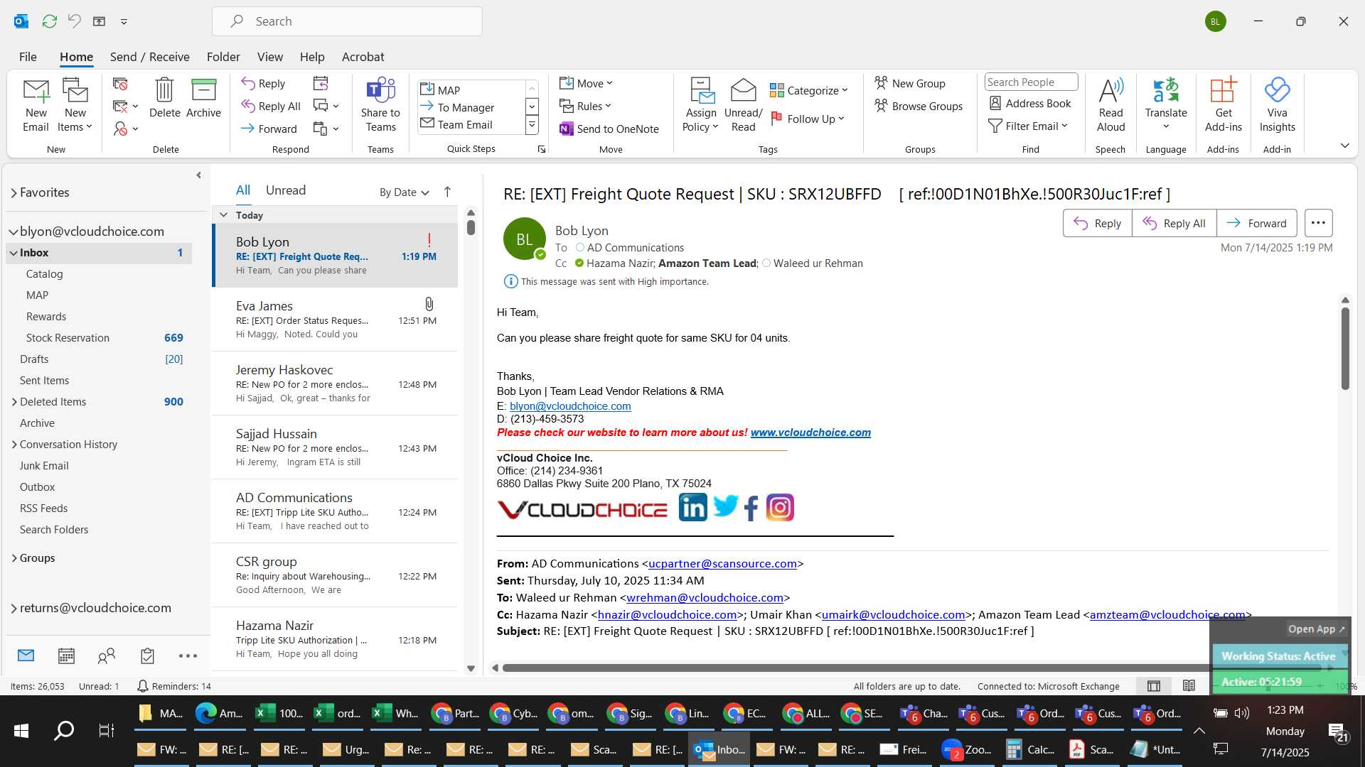Click Send to OneNote

point(609,129)
